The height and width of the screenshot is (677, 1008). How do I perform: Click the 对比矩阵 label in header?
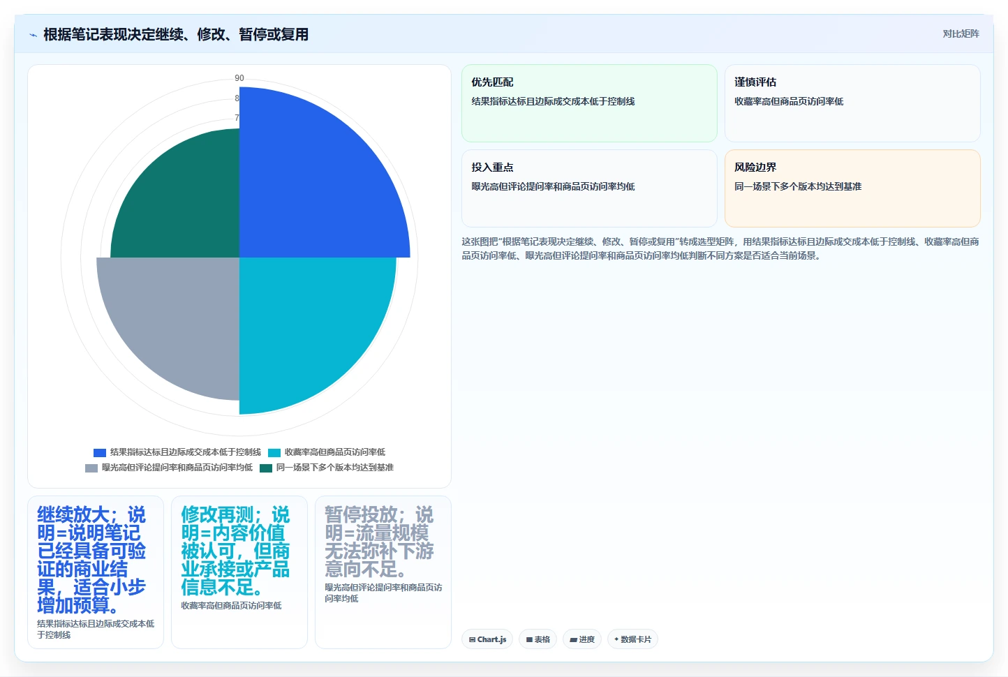(961, 34)
